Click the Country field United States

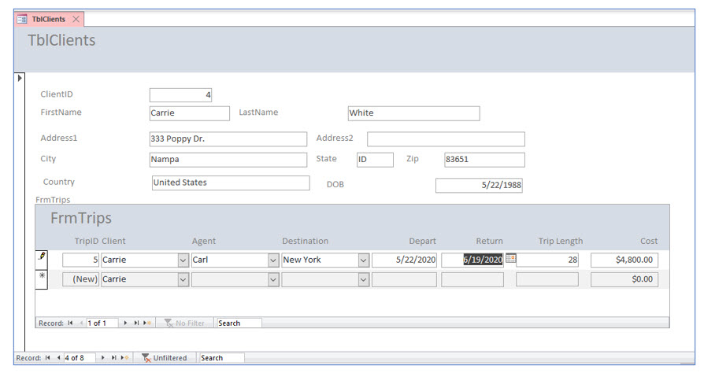point(231,183)
